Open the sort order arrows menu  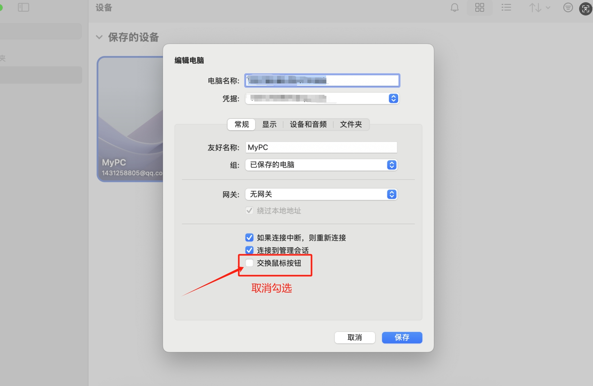[540, 8]
